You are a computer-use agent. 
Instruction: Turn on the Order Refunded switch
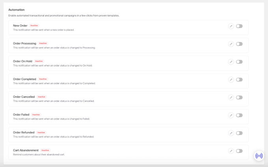click(239, 133)
